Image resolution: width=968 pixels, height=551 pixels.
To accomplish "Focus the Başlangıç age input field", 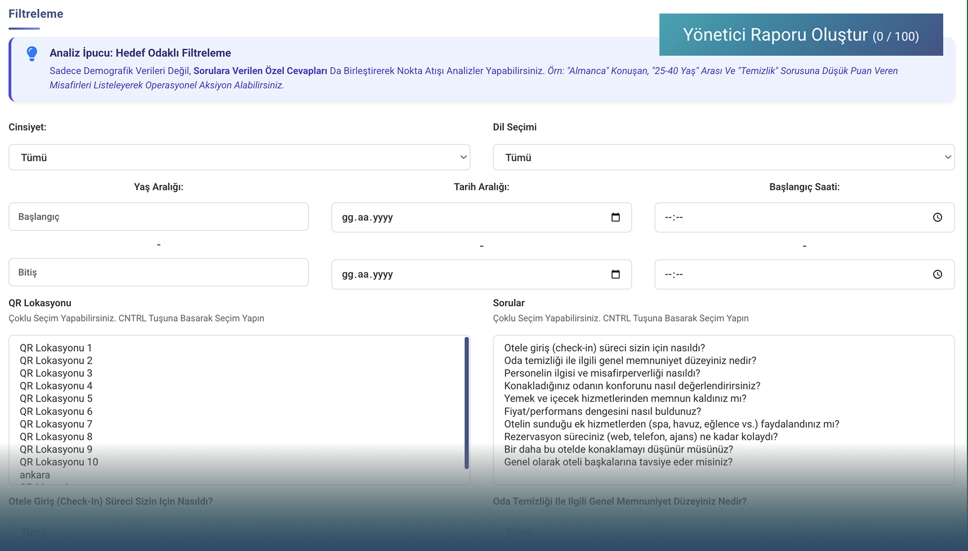I will pyautogui.click(x=158, y=217).
